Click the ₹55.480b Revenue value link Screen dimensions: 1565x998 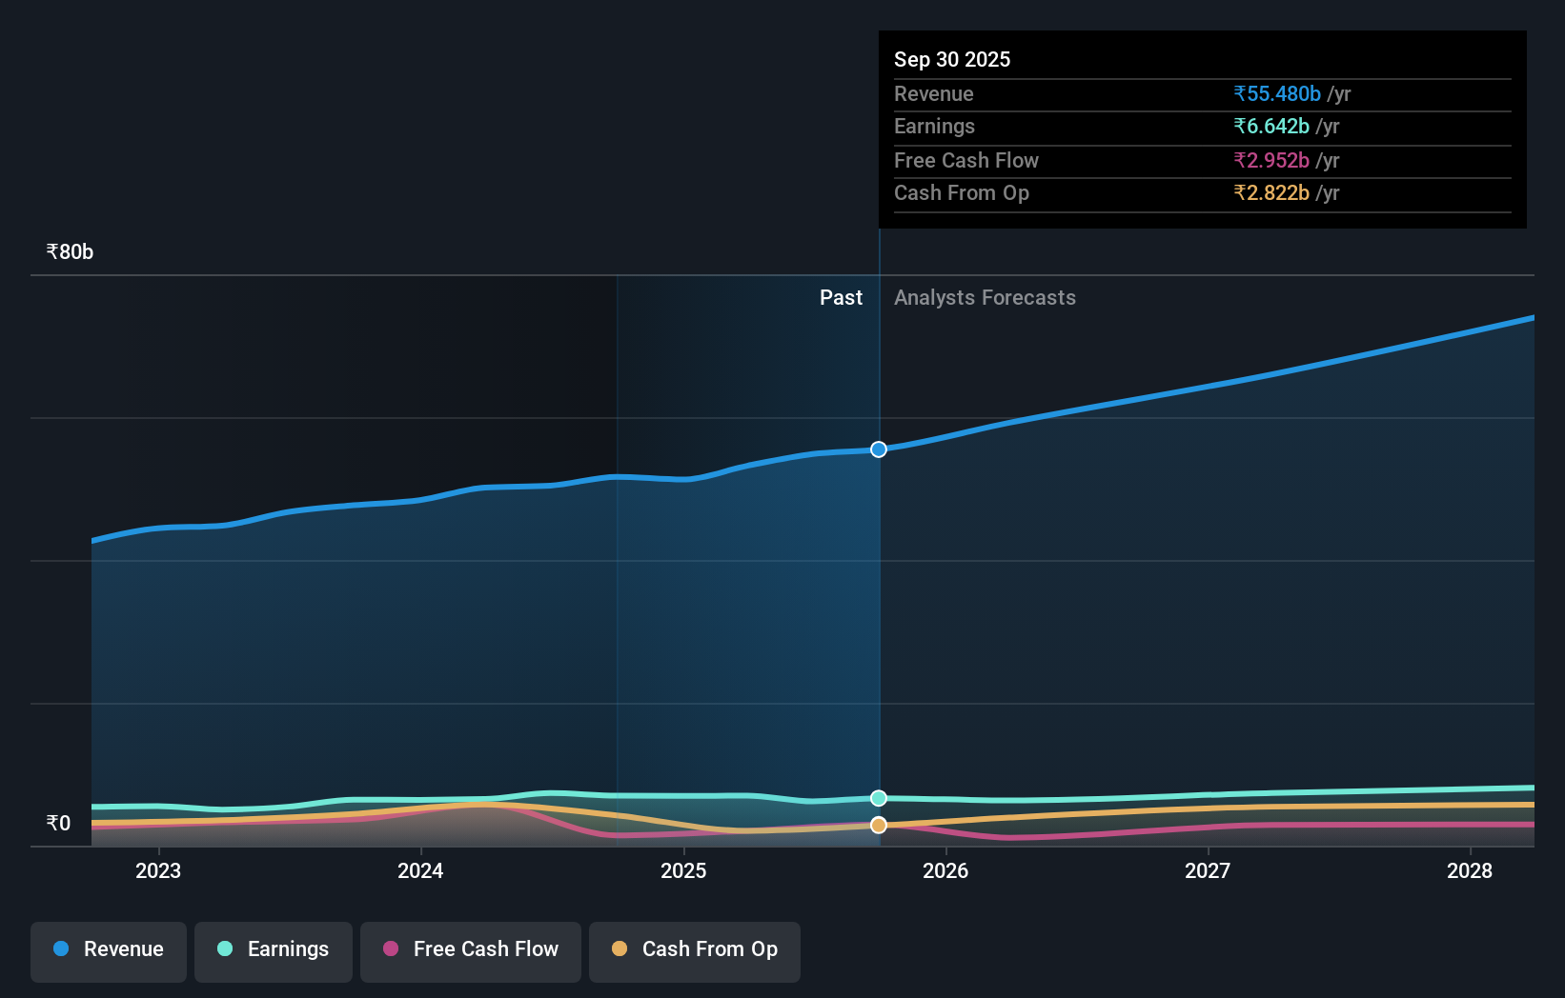pyautogui.click(x=1277, y=93)
